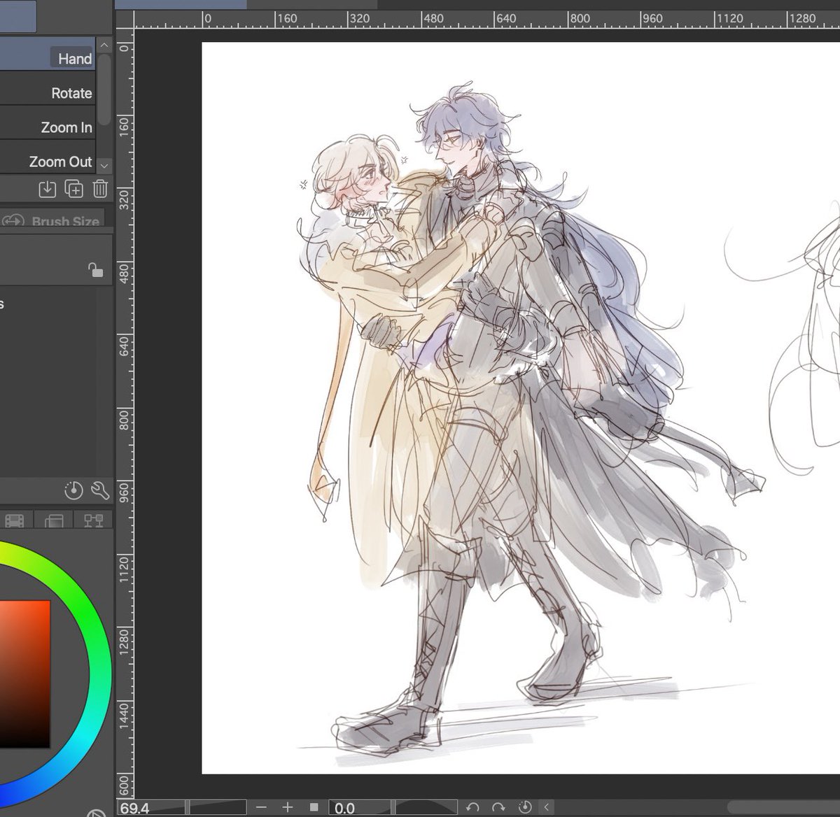840x817 pixels.
Task: Reset tool properties to initial settings
Action: (73, 491)
